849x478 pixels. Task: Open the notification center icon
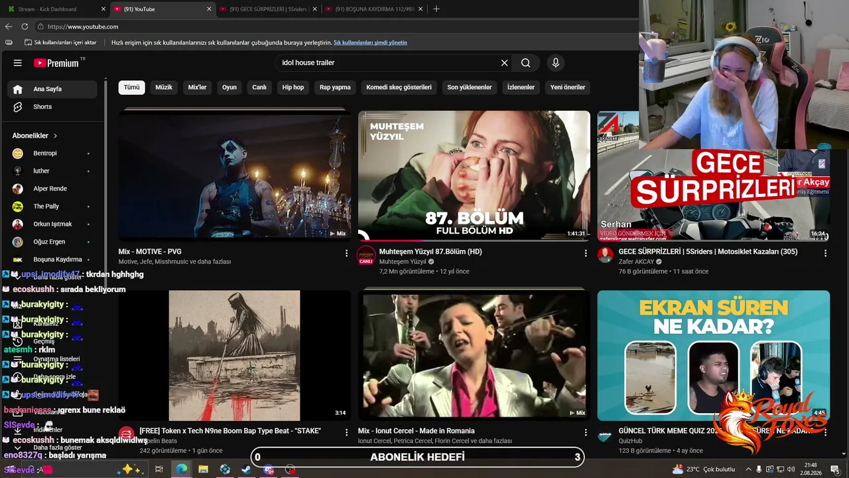[835, 469]
